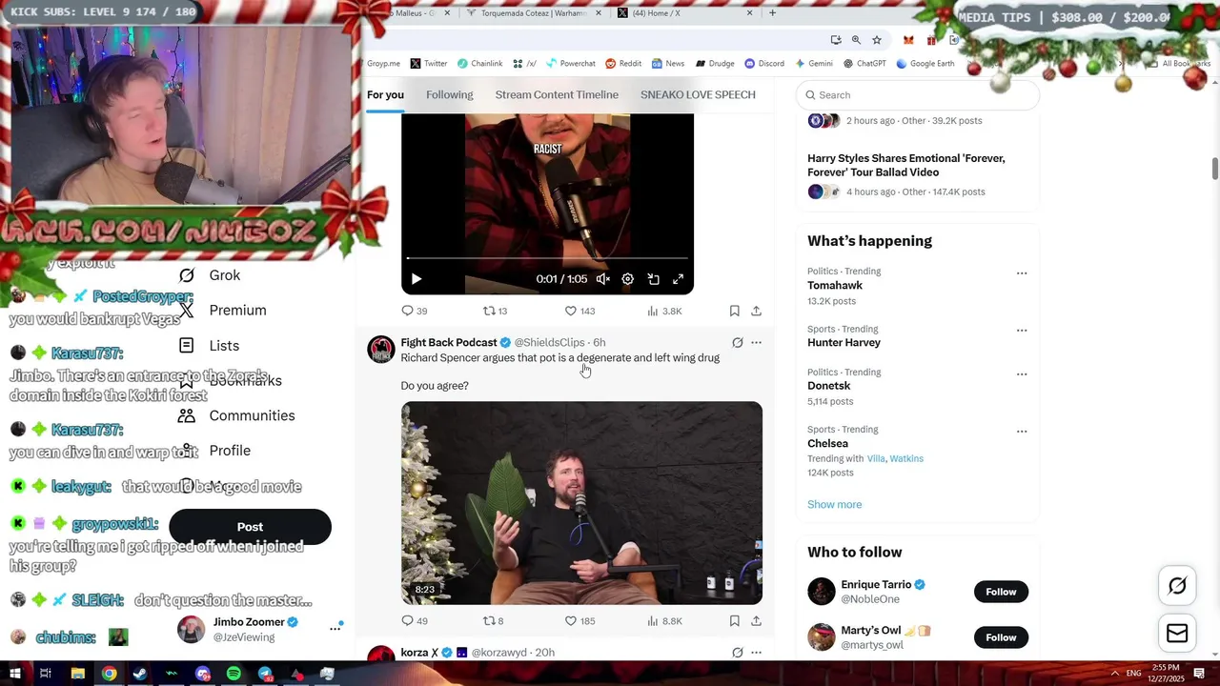This screenshot has width=1220, height=686.
Task: Seek on the video progress bar
Action: [547, 258]
